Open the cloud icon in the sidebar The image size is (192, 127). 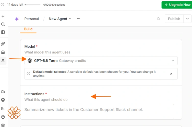(3, 92)
